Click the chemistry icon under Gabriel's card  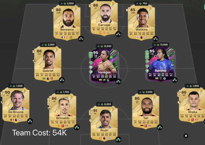[x=62, y=80]
